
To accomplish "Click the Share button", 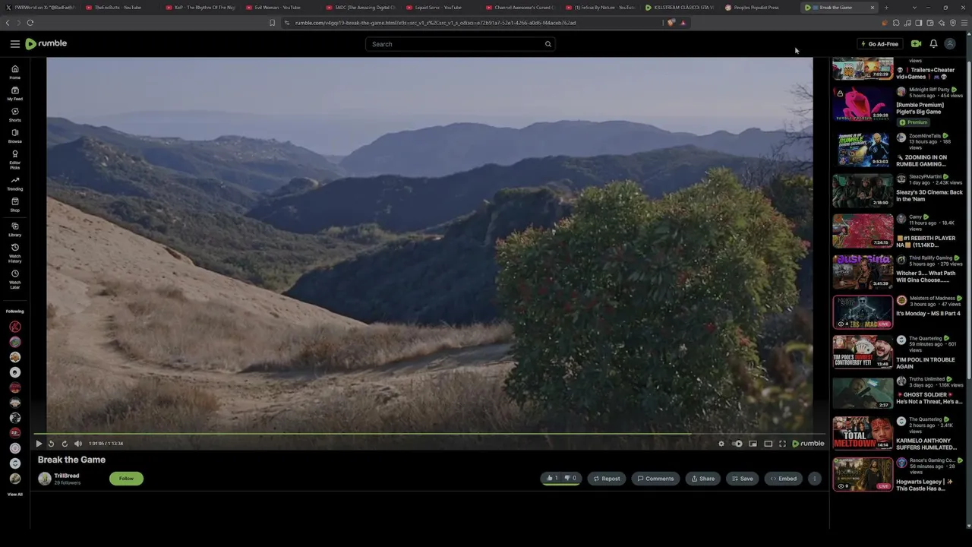I will tap(702, 479).
